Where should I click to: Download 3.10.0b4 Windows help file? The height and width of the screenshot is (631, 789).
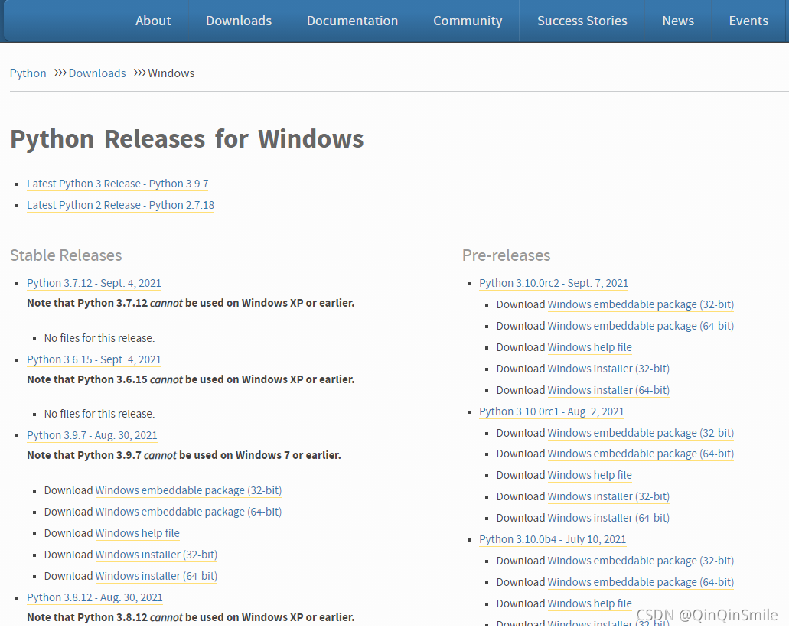(x=590, y=603)
